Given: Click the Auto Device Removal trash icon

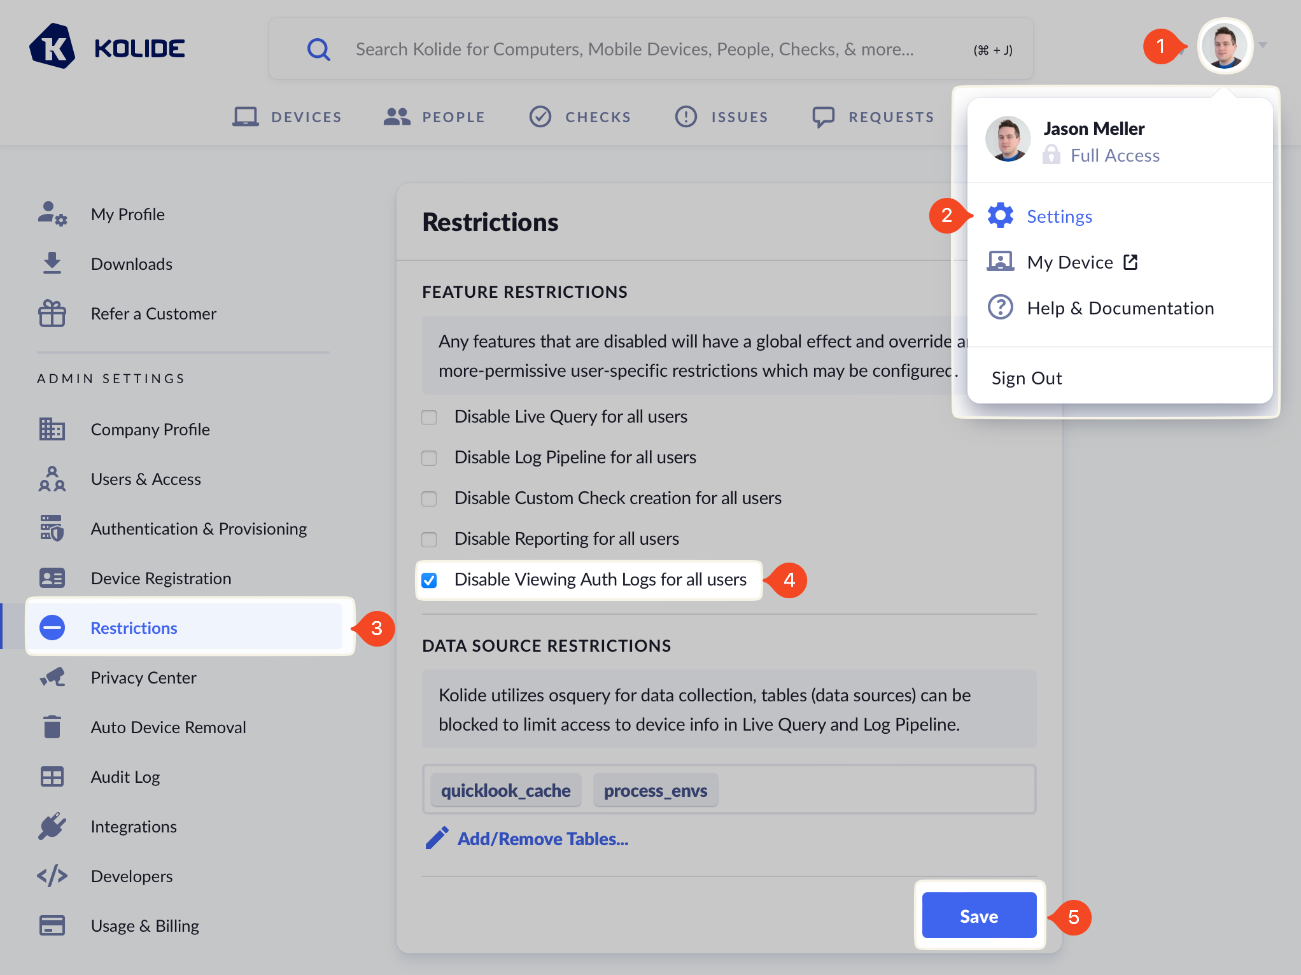Looking at the screenshot, I should [52, 727].
